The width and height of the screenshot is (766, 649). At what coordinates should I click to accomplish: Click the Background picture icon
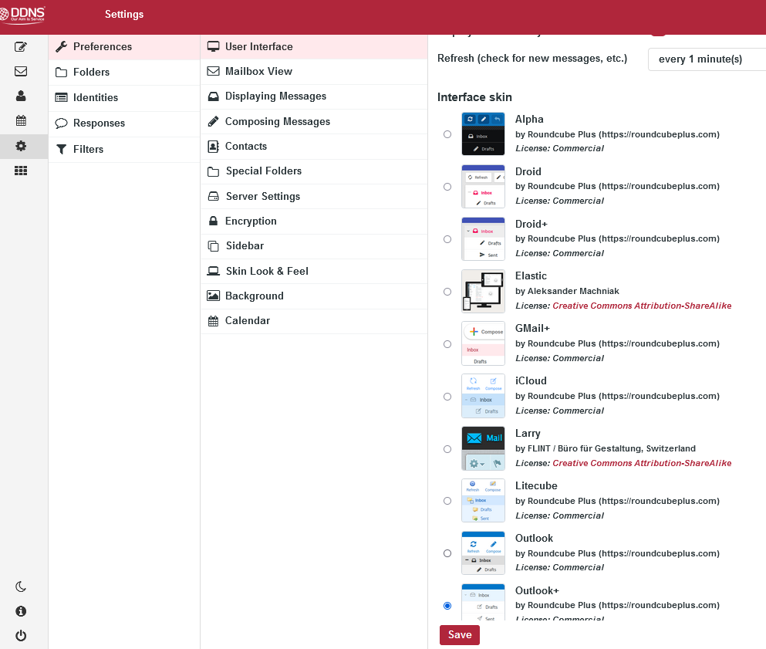213,296
